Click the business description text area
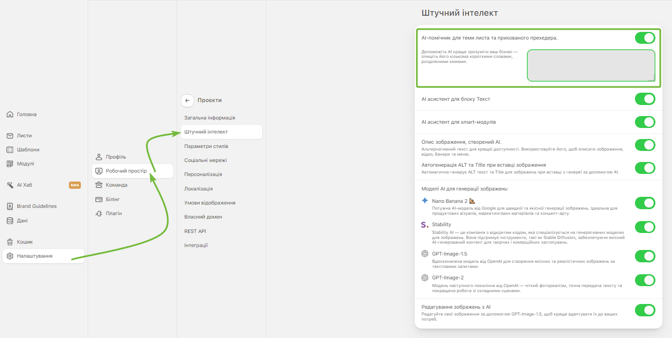672x338 pixels. (x=591, y=65)
